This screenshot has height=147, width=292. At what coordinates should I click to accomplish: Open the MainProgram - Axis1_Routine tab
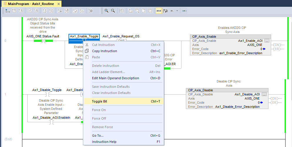(x=31, y=4)
